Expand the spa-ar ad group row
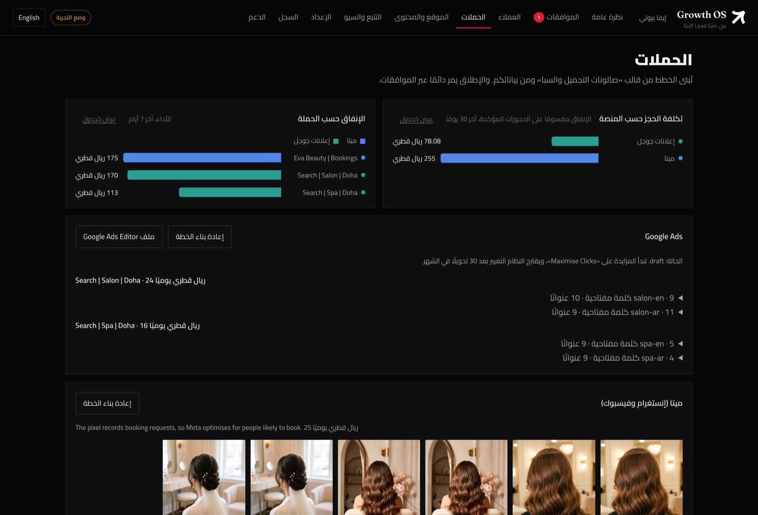The width and height of the screenshot is (758, 515). click(x=623, y=358)
